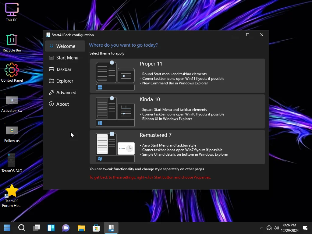Select TeamOS Forum star shortcut
Image resolution: width=312 pixels, height=234 pixels.
(x=12, y=196)
